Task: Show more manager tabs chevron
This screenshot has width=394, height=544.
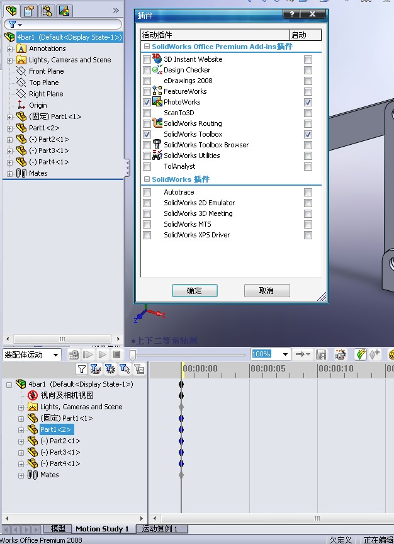Action: [116, 11]
